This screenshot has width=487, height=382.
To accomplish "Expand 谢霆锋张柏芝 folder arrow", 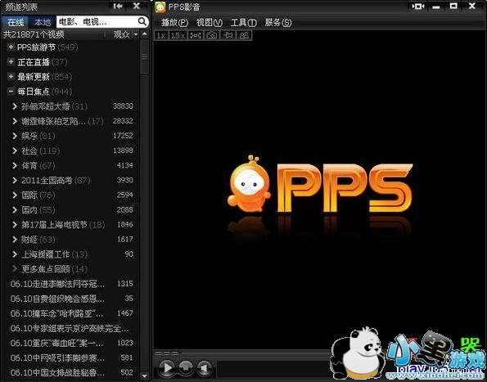I will pyautogui.click(x=15, y=121).
